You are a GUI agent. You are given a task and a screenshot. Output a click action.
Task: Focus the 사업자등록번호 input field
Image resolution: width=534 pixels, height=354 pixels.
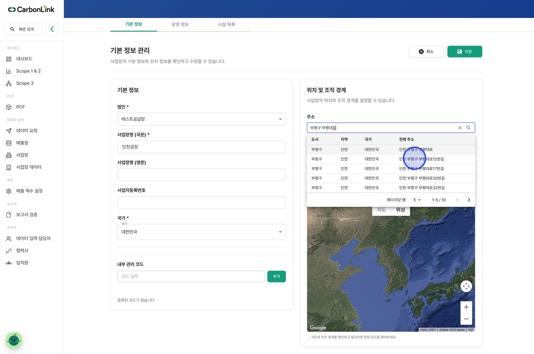point(202,202)
